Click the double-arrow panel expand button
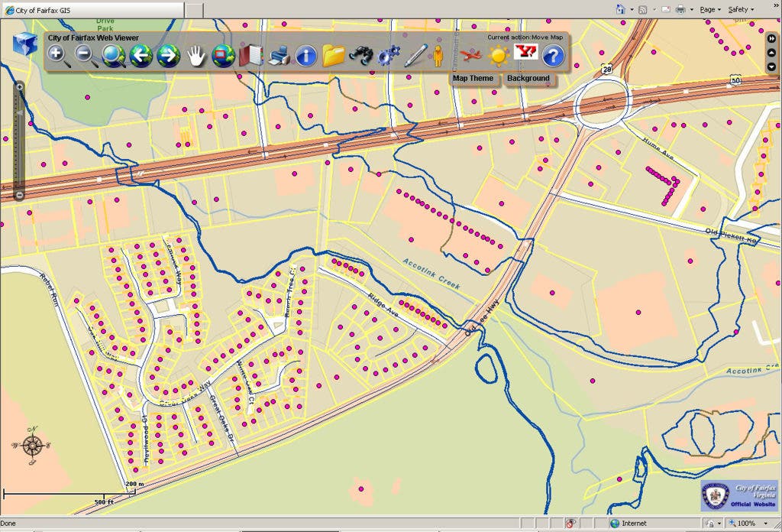 tap(771, 38)
